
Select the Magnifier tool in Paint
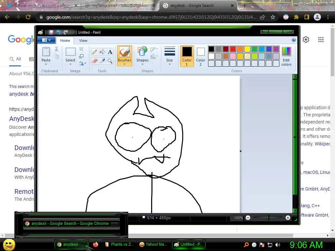click(110, 61)
